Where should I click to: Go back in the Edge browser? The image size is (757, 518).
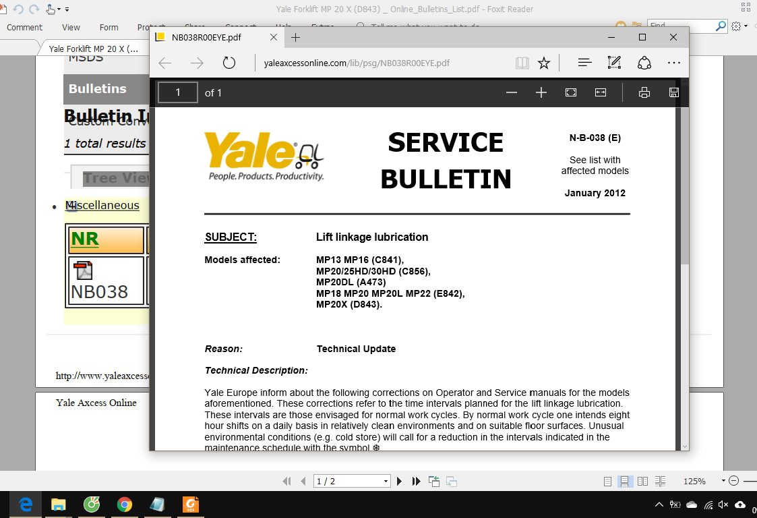(165, 63)
